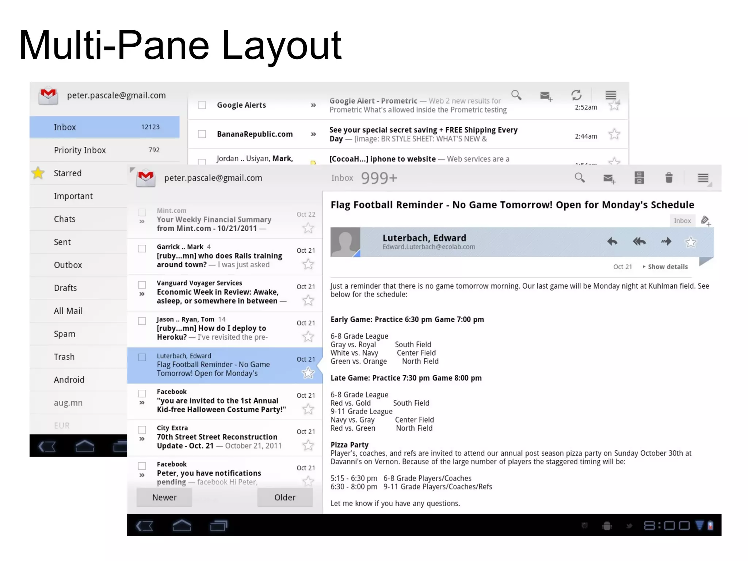
Task: Open overflow menu in front Gmail window
Action: 703,178
